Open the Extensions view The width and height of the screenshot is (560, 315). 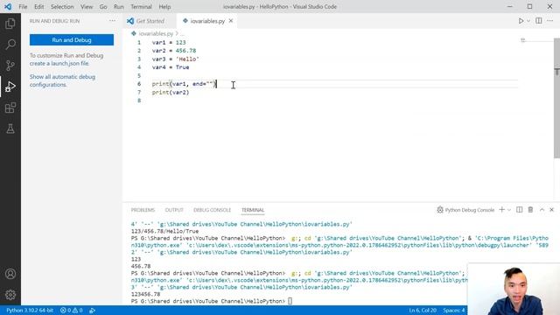(10, 108)
